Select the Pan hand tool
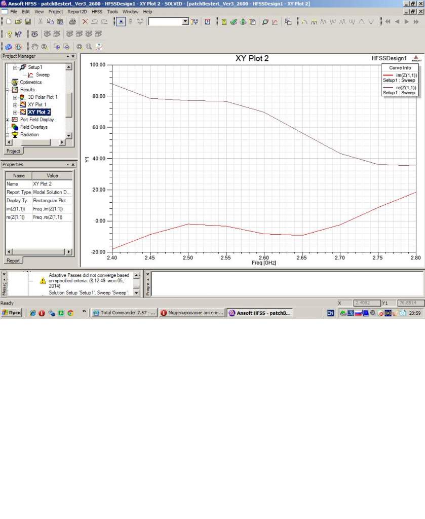 (35, 47)
